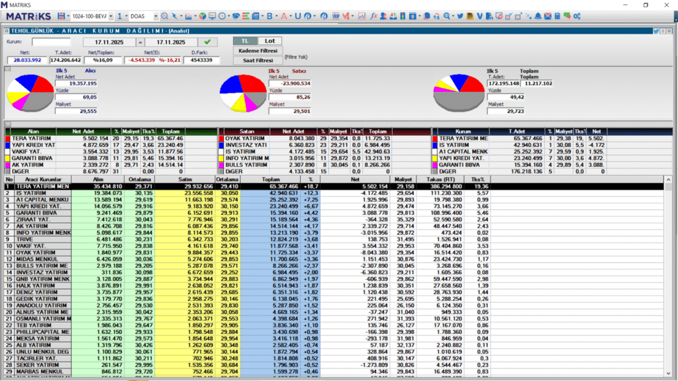Click magenta swatch beside BULLS YATIRIM seller
Viewport: 678px width, 381px height.
[220, 165]
